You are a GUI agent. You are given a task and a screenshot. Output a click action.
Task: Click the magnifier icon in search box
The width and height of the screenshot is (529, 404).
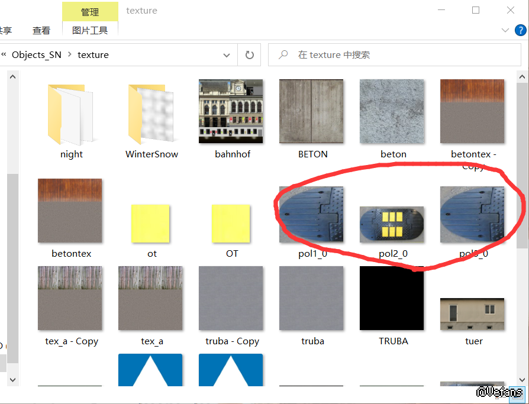pyautogui.click(x=283, y=55)
